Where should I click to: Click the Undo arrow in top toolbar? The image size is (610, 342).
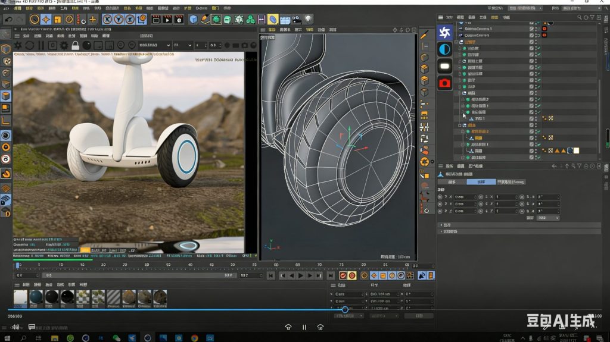pyautogui.click(x=8, y=20)
